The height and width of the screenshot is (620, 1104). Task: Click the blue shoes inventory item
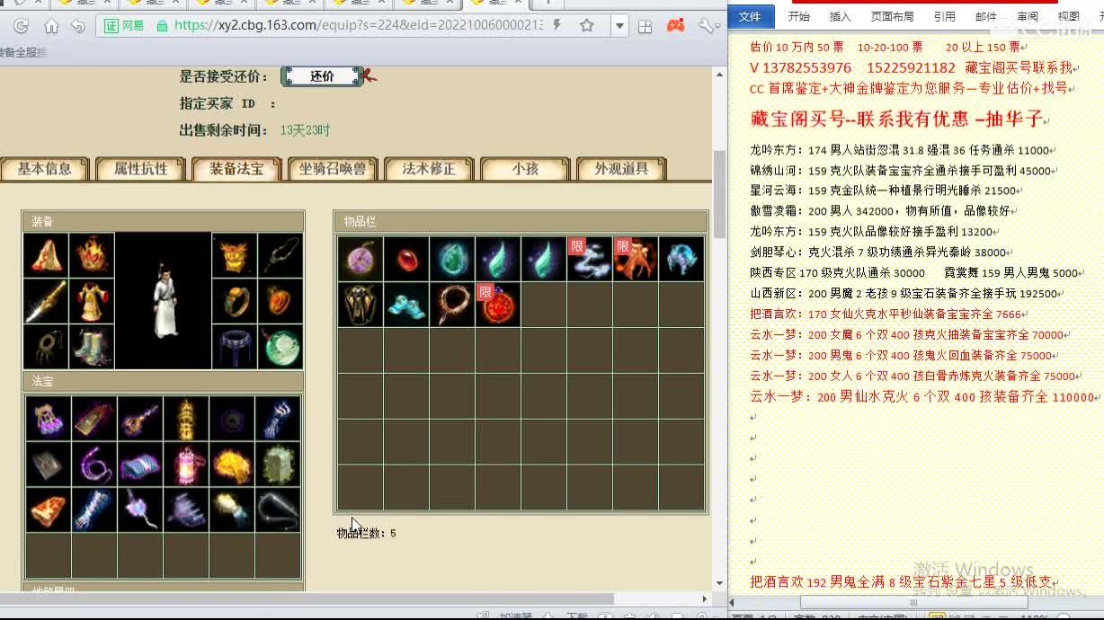tap(406, 305)
